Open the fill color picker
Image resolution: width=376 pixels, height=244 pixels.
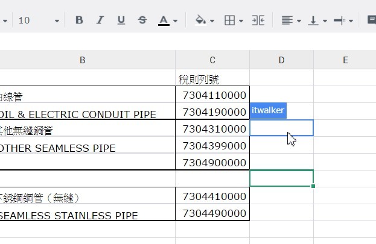[x=200, y=20]
